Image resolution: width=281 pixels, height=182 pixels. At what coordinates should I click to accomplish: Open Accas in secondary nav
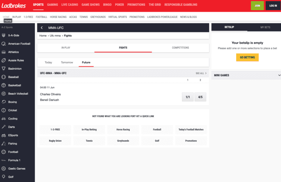73,17
